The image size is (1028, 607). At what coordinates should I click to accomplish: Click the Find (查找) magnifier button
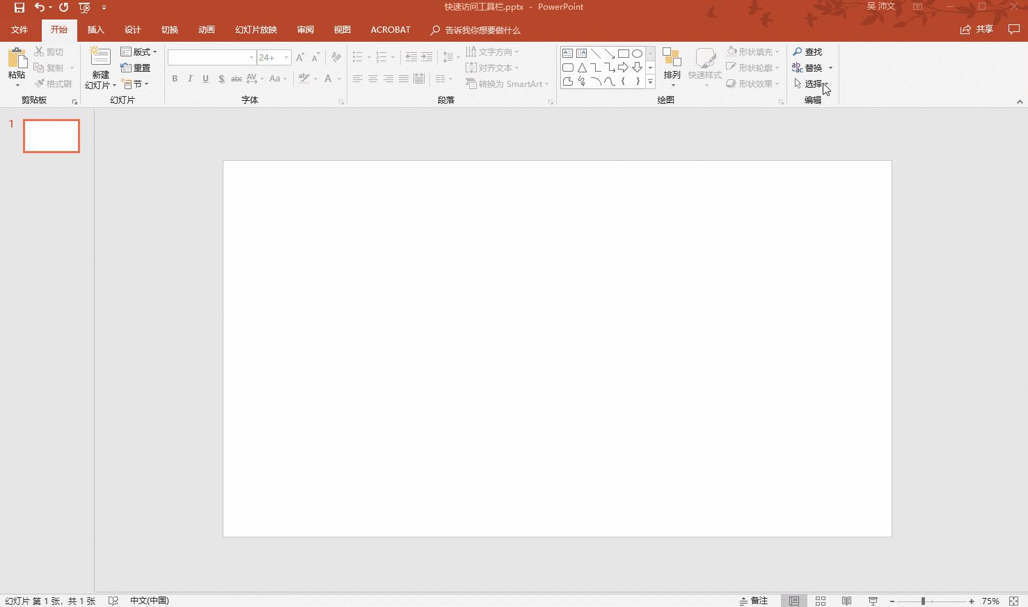pos(807,52)
